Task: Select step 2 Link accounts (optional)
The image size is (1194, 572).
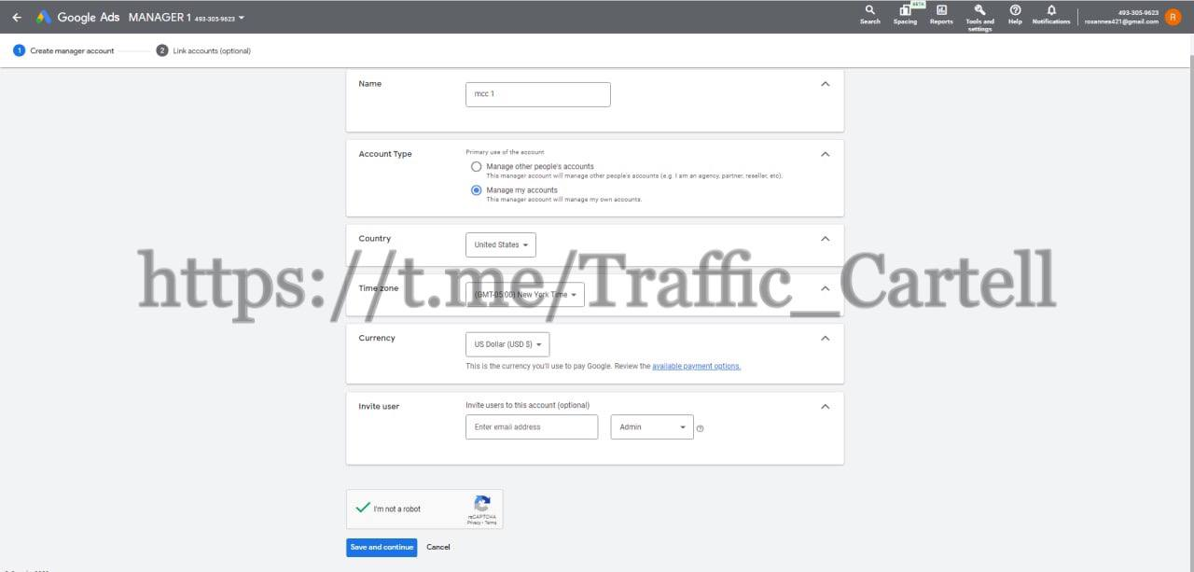Action: pos(203,50)
